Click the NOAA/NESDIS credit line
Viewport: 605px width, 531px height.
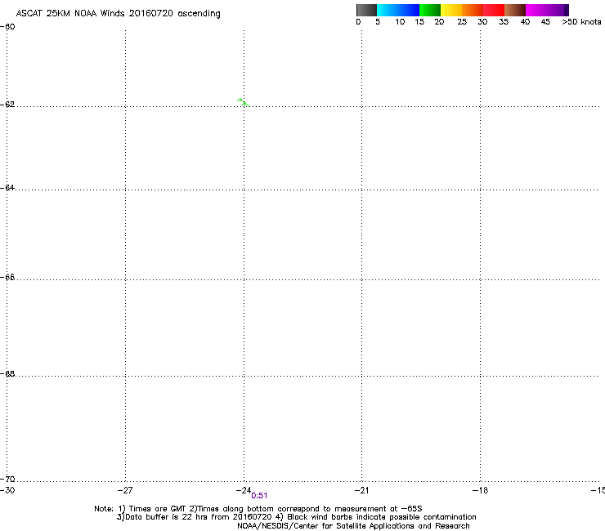tap(353, 526)
